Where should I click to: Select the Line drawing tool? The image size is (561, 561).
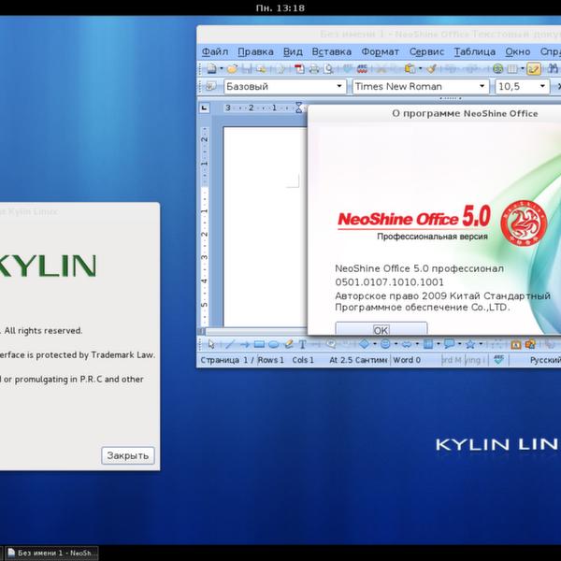pyautogui.click(x=229, y=344)
